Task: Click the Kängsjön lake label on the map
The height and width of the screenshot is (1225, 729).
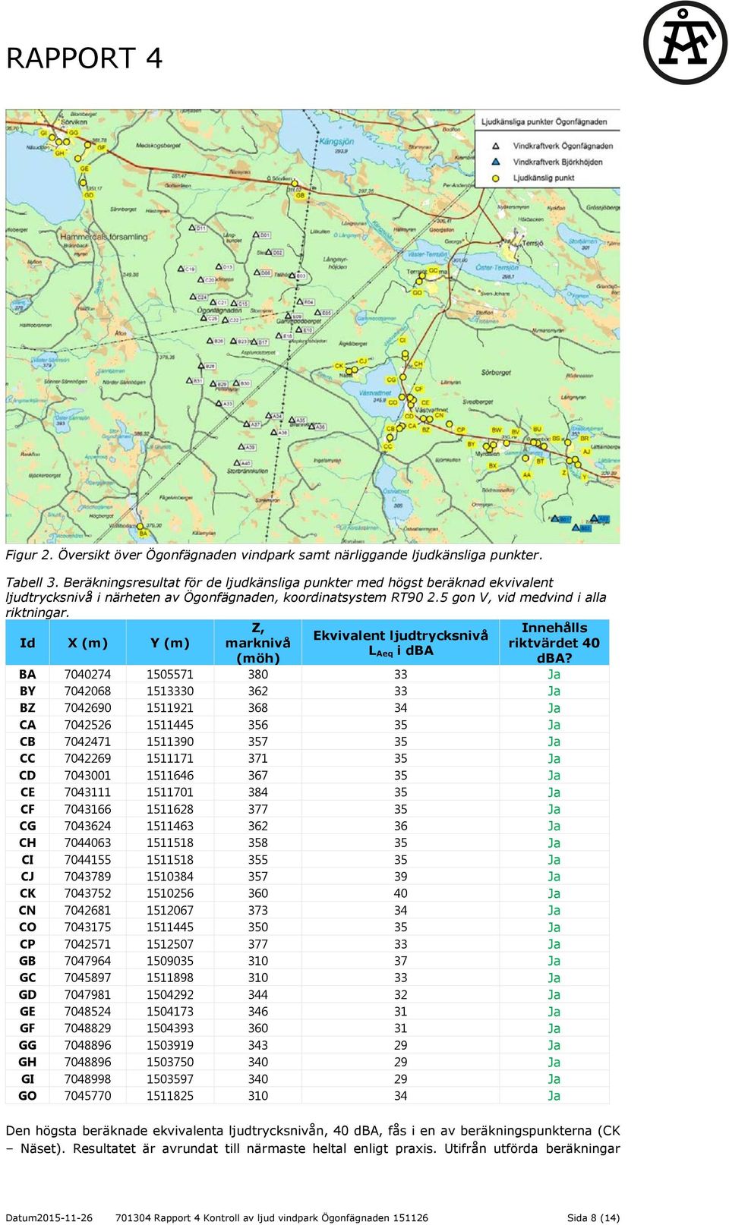Action: tap(336, 142)
